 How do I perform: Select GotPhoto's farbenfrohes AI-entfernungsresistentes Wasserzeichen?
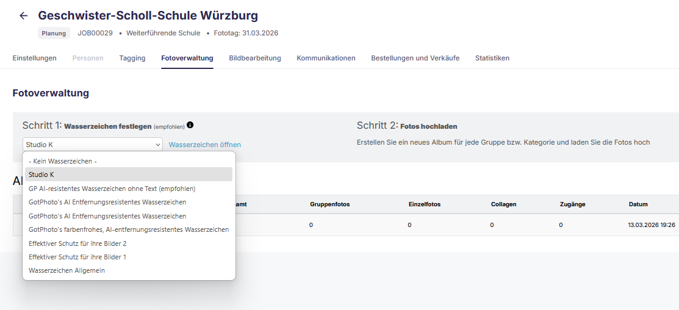[129, 229]
